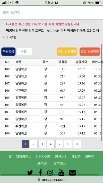Go to page 5

point(59,144)
